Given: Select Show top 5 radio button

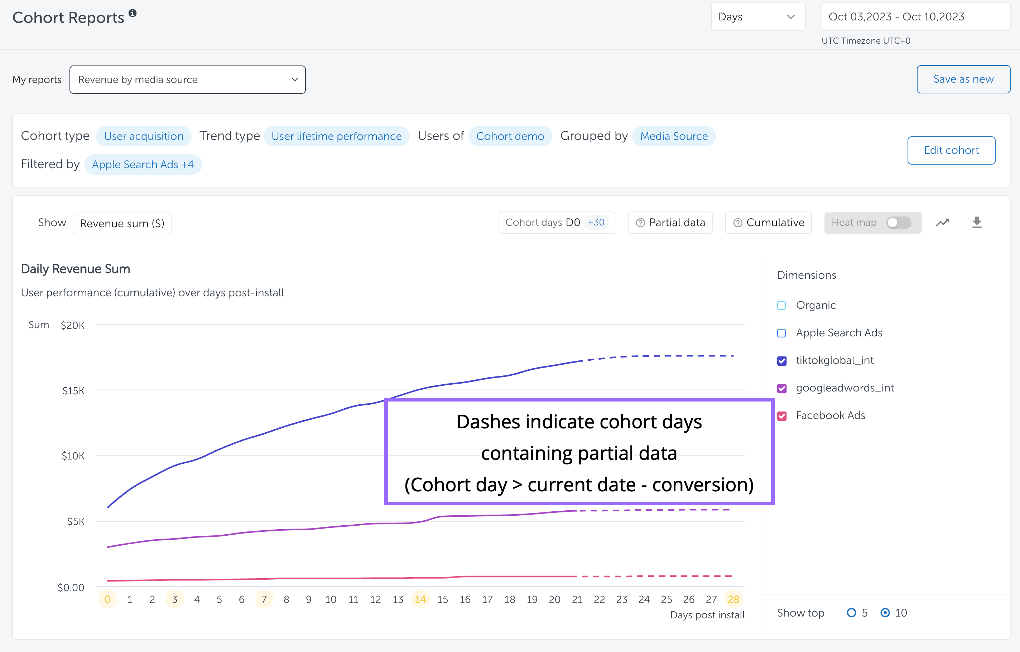Looking at the screenshot, I should (x=851, y=613).
